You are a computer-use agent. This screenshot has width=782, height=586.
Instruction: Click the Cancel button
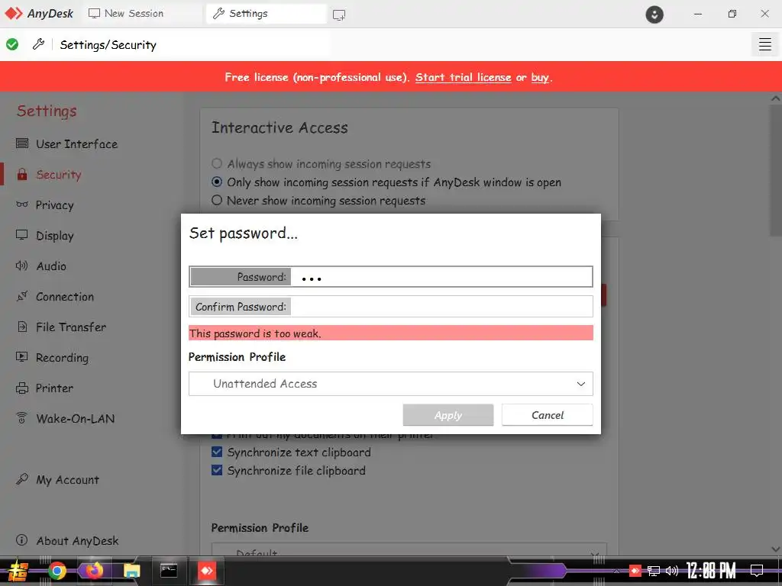point(547,415)
